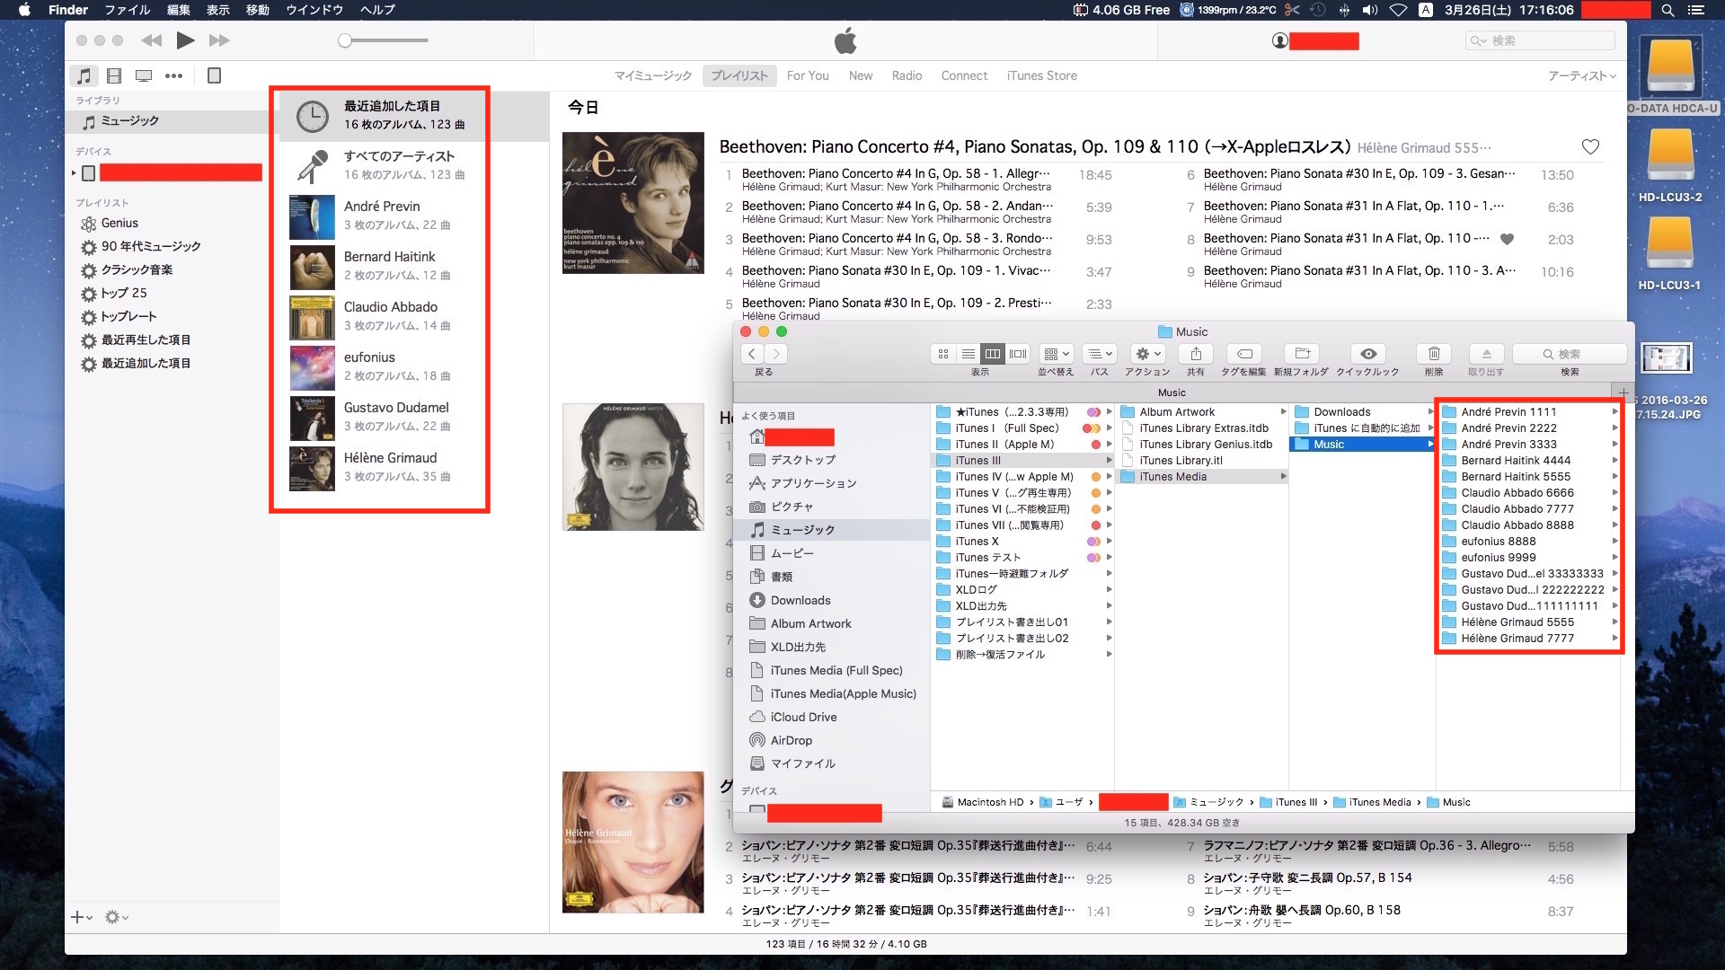Switch Finder to icon view mode
This screenshot has height=970, width=1725.
click(x=943, y=354)
